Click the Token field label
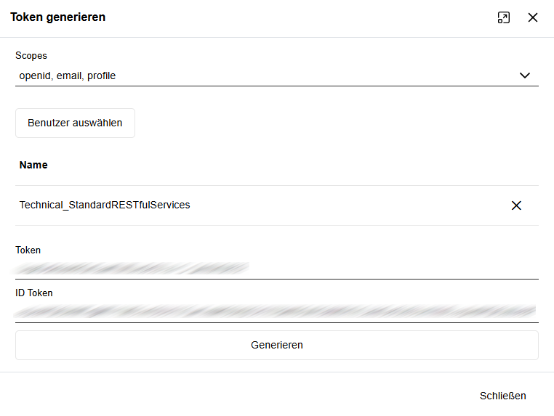The image size is (554, 416). pos(28,250)
